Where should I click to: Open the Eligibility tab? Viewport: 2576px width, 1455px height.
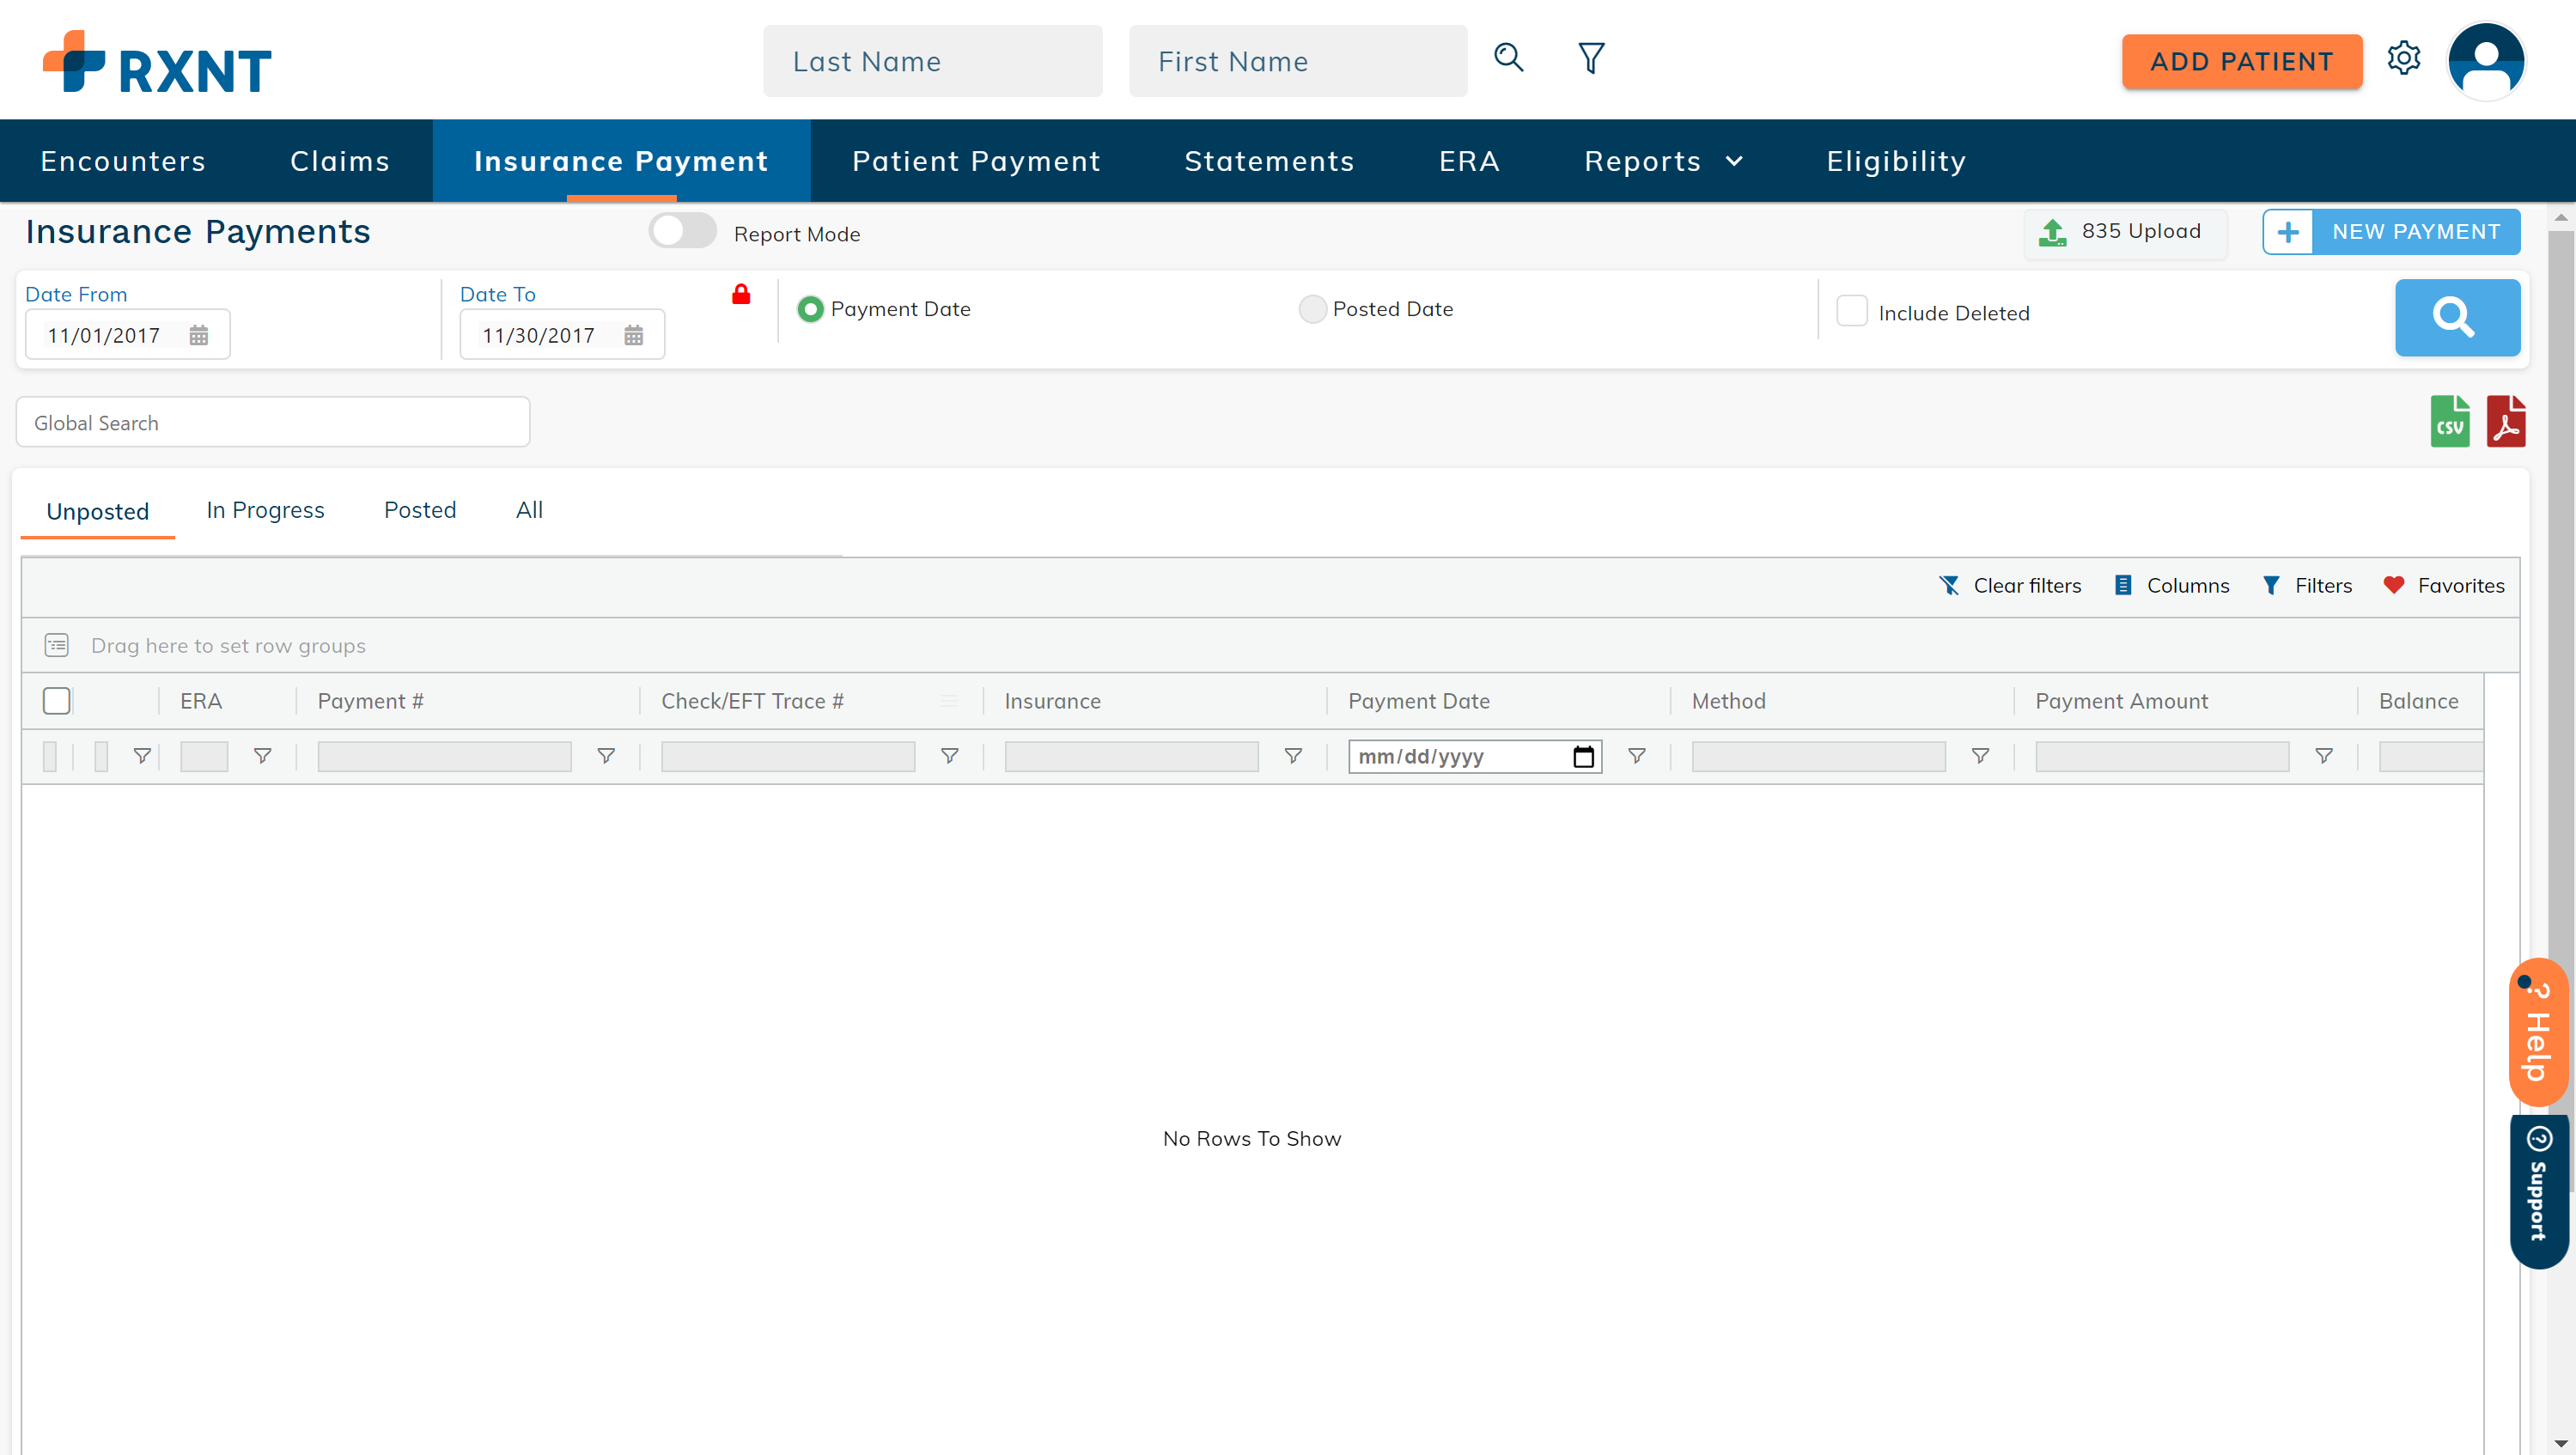tap(1896, 161)
